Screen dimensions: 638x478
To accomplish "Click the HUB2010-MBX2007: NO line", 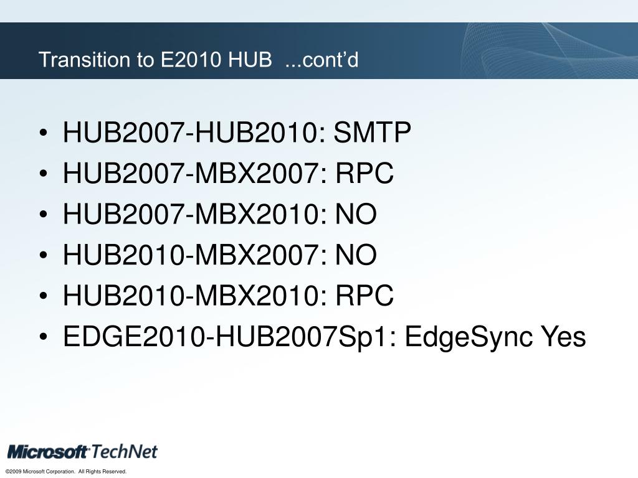I will pyautogui.click(x=220, y=255).
